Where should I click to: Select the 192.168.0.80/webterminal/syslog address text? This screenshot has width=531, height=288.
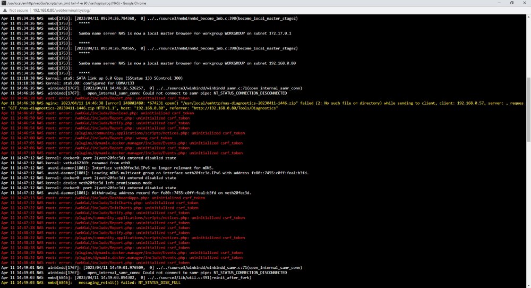[62, 11]
